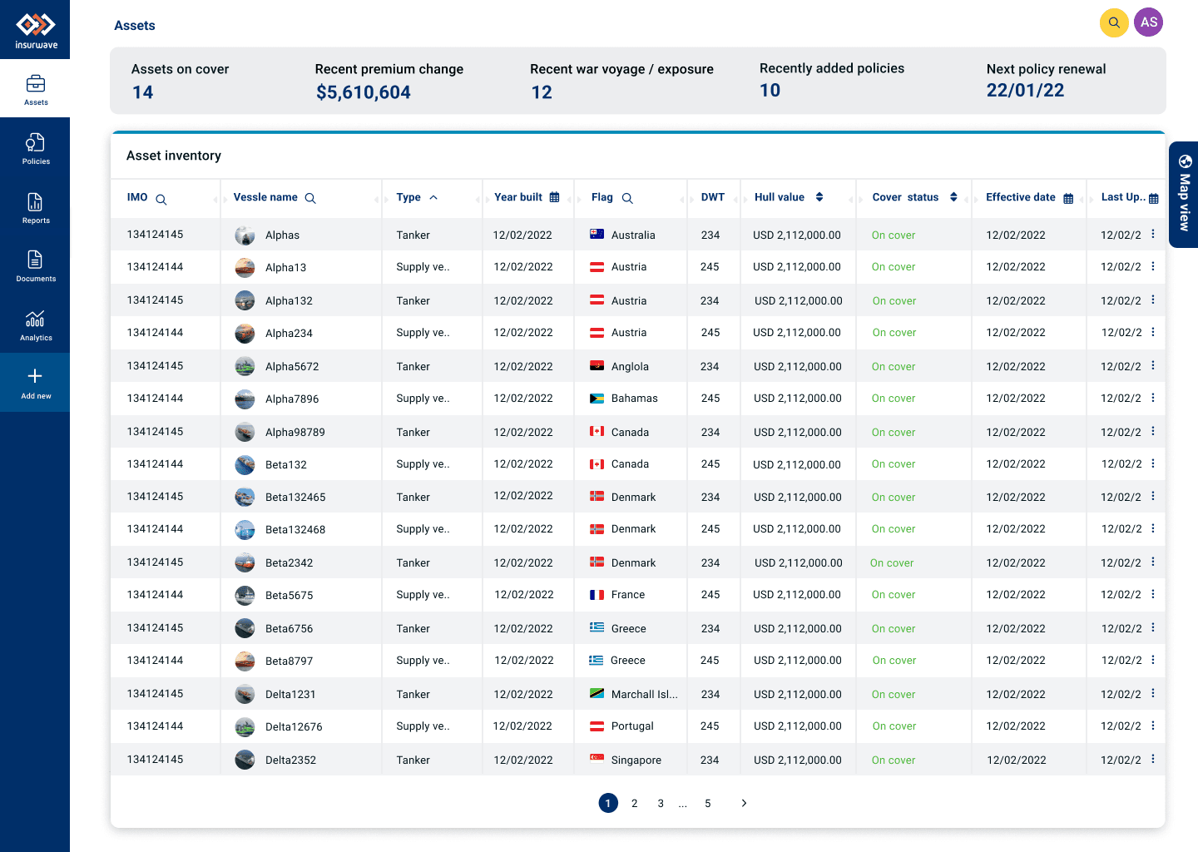This screenshot has width=1198, height=852.
Task: Click the DWT column header
Action: click(713, 197)
